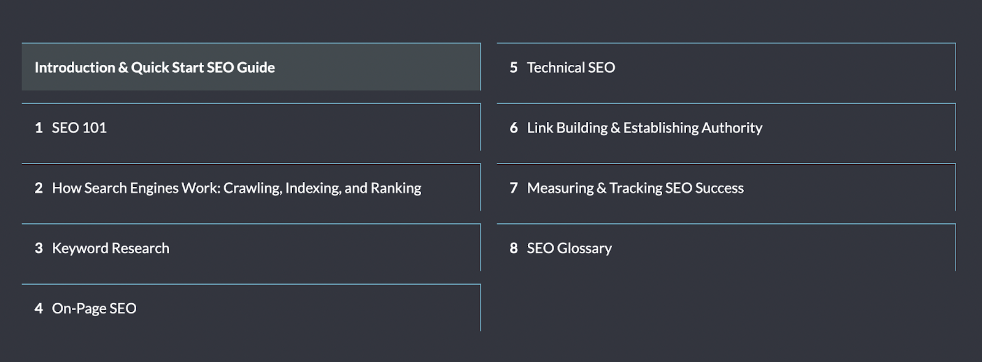The width and height of the screenshot is (982, 362).
Task: Click chapter number 3 beside Keyword Research
Action: pyautogui.click(x=39, y=248)
